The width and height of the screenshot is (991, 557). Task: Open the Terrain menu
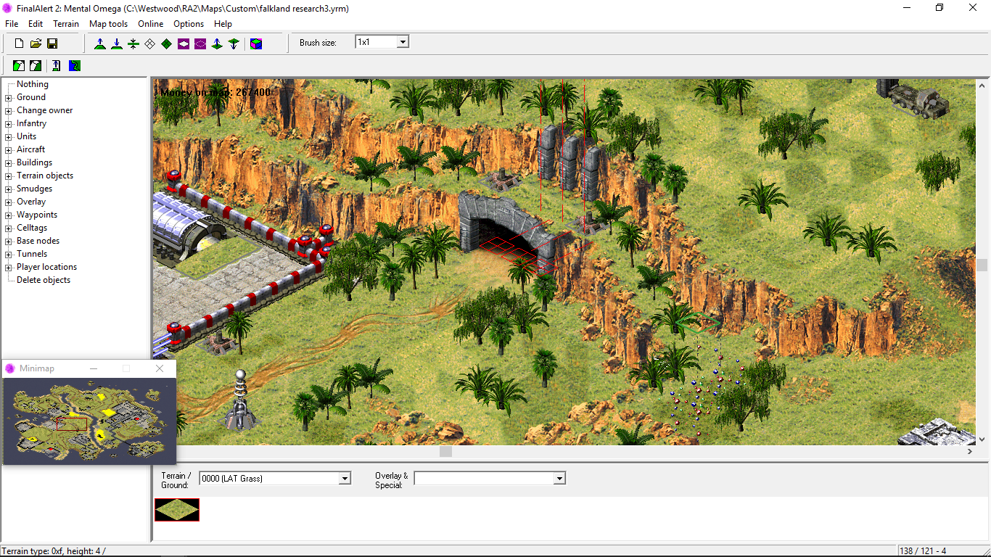coord(66,24)
